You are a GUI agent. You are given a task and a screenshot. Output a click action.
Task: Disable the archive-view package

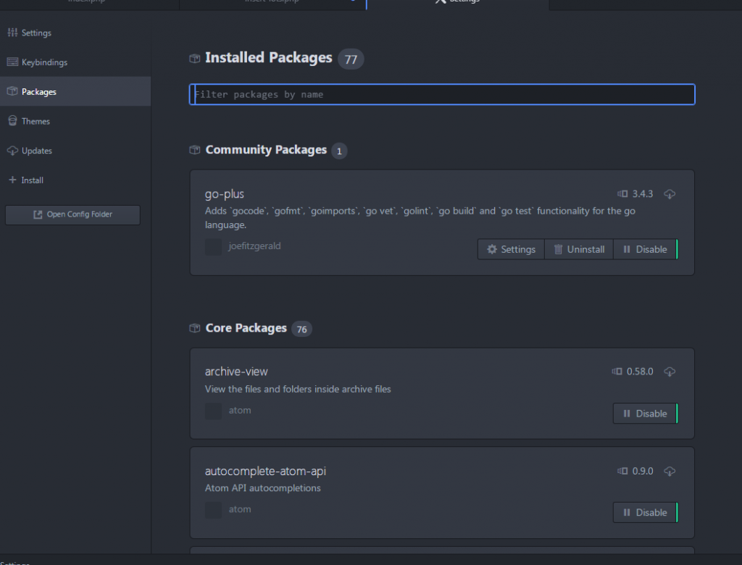645,414
